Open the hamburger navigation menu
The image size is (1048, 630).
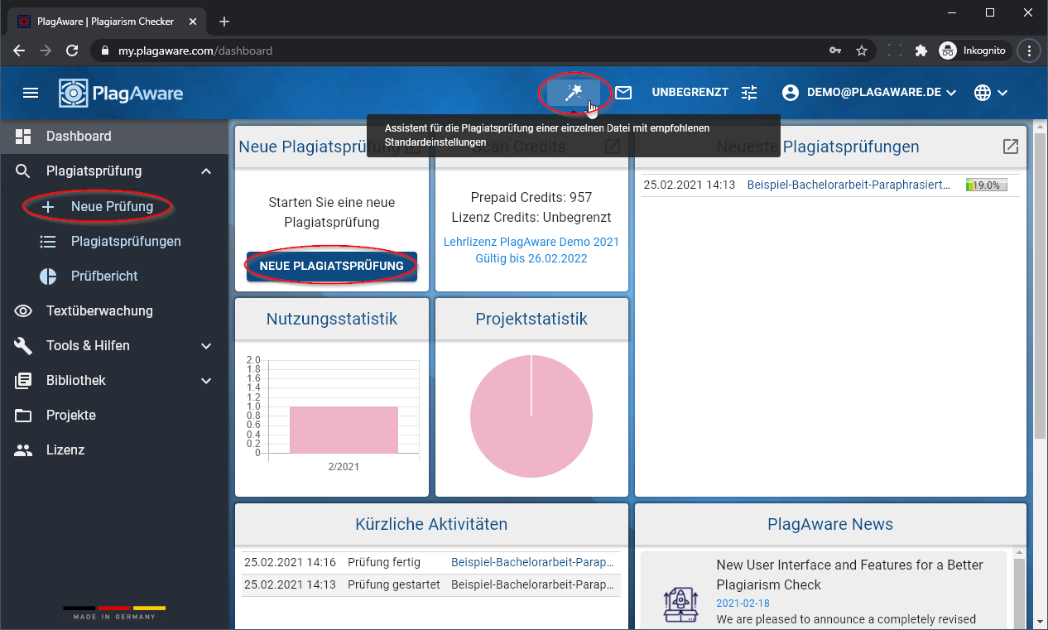pyautogui.click(x=31, y=93)
